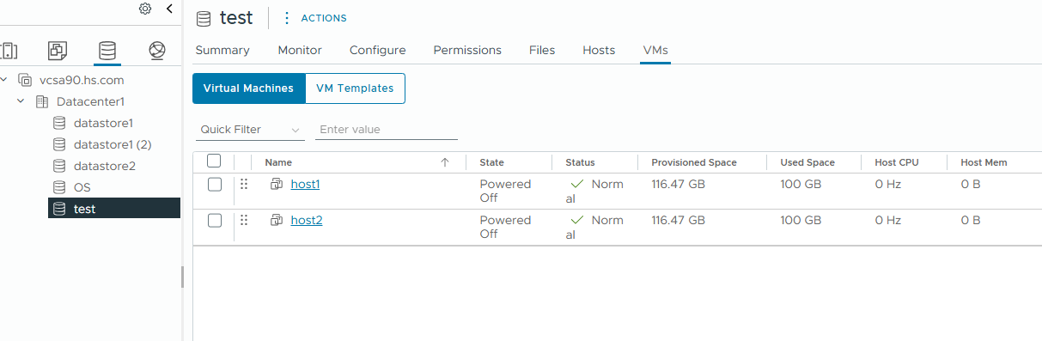
Task: Click the drag handle icon for host2
Action: pos(244,220)
